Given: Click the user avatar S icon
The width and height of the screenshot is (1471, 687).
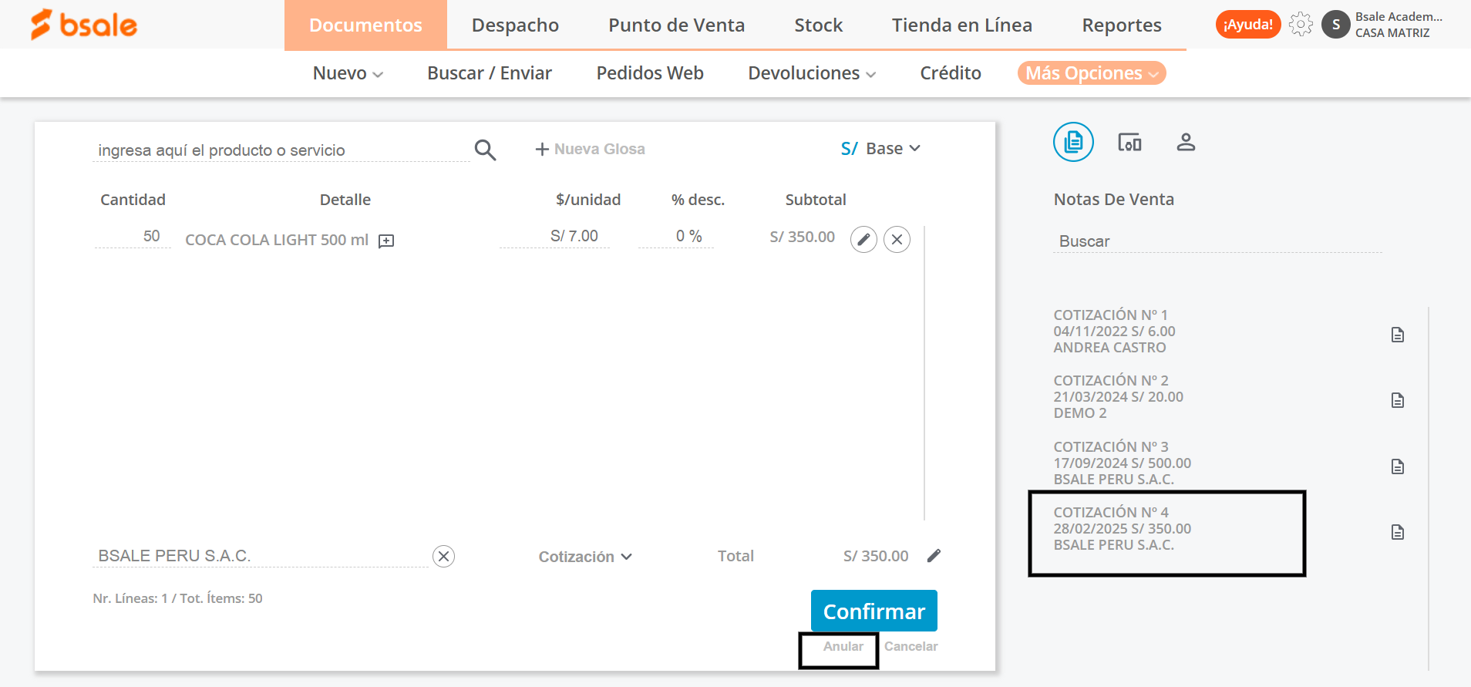Looking at the screenshot, I should [x=1335, y=25].
